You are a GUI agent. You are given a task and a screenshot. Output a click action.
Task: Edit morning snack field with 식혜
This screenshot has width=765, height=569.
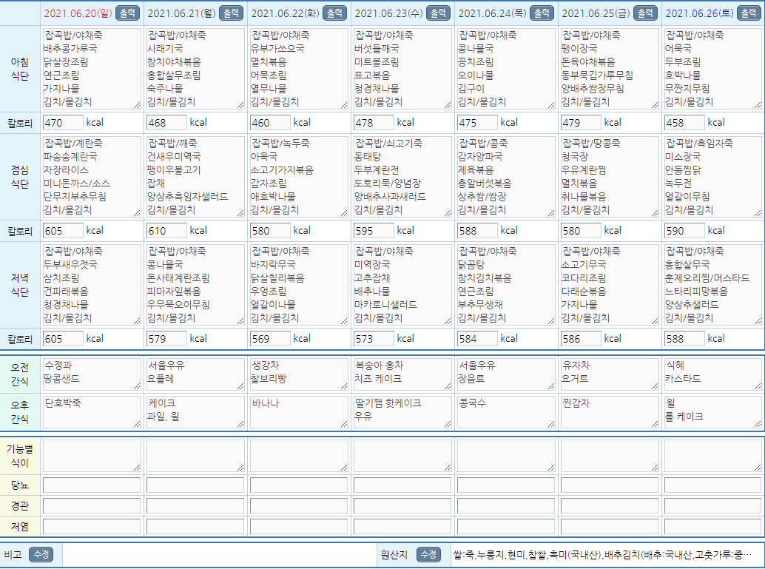pyautogui.click(x=712, y=374)
